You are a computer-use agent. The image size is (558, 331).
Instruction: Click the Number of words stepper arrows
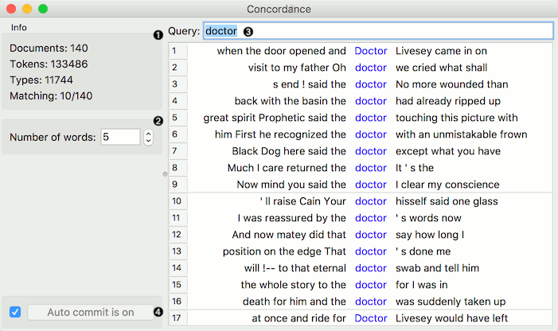point(148,138)
